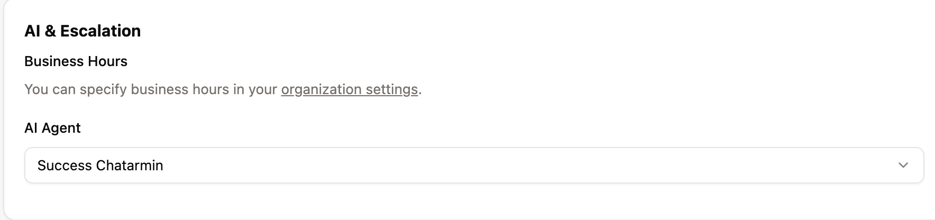Click the AI & Escalation heading
The width and height of the screenshot is (935, 220).
tap(82, 31)
